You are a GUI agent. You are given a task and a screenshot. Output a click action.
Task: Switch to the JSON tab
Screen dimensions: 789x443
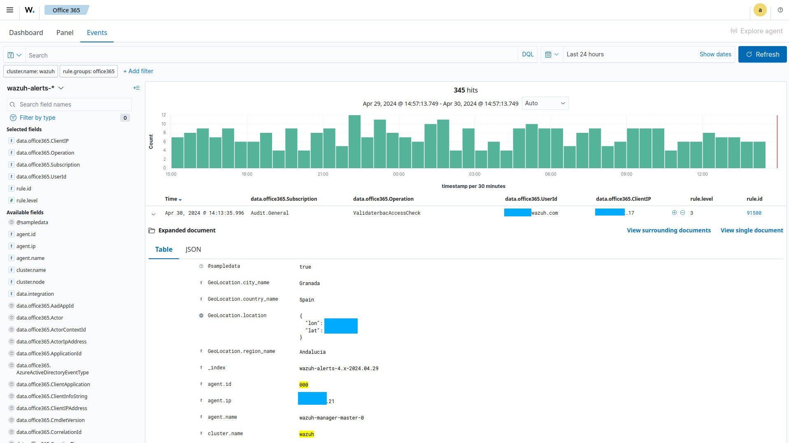click(x=193, y=249)
